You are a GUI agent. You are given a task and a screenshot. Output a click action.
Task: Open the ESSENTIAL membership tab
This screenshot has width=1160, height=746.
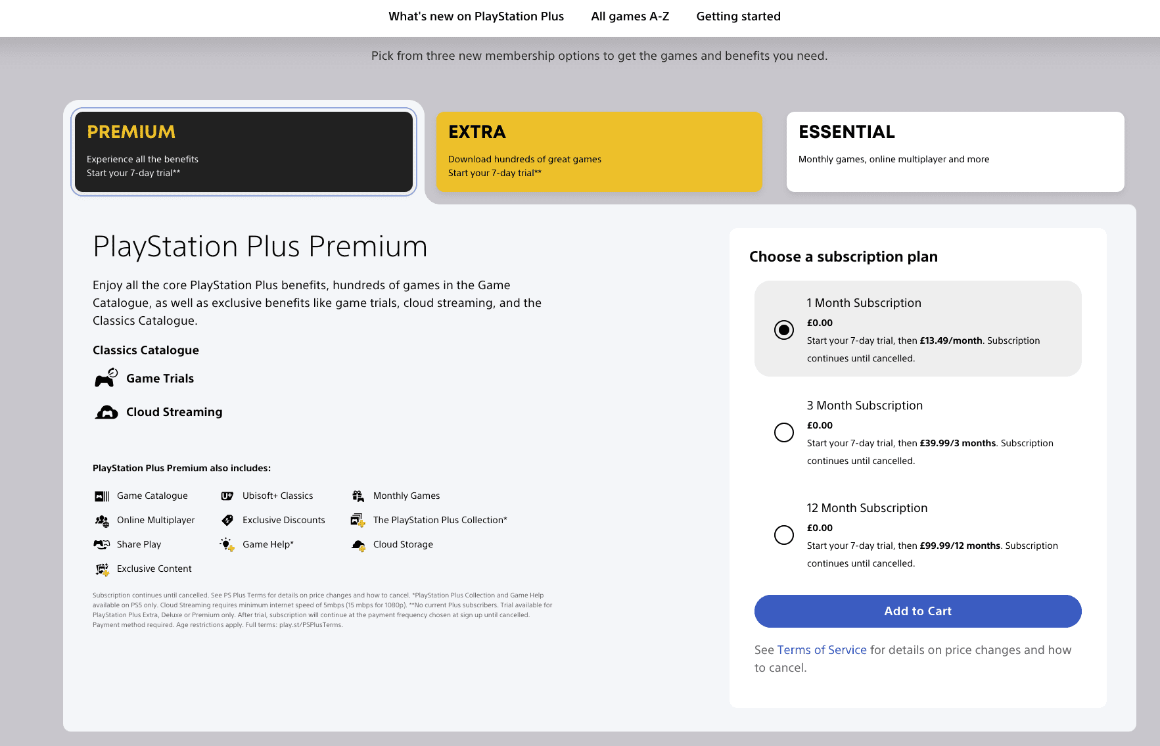click(954, 151)
